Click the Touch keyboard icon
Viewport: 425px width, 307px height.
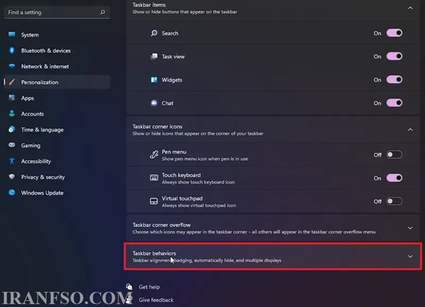[154, 178]
